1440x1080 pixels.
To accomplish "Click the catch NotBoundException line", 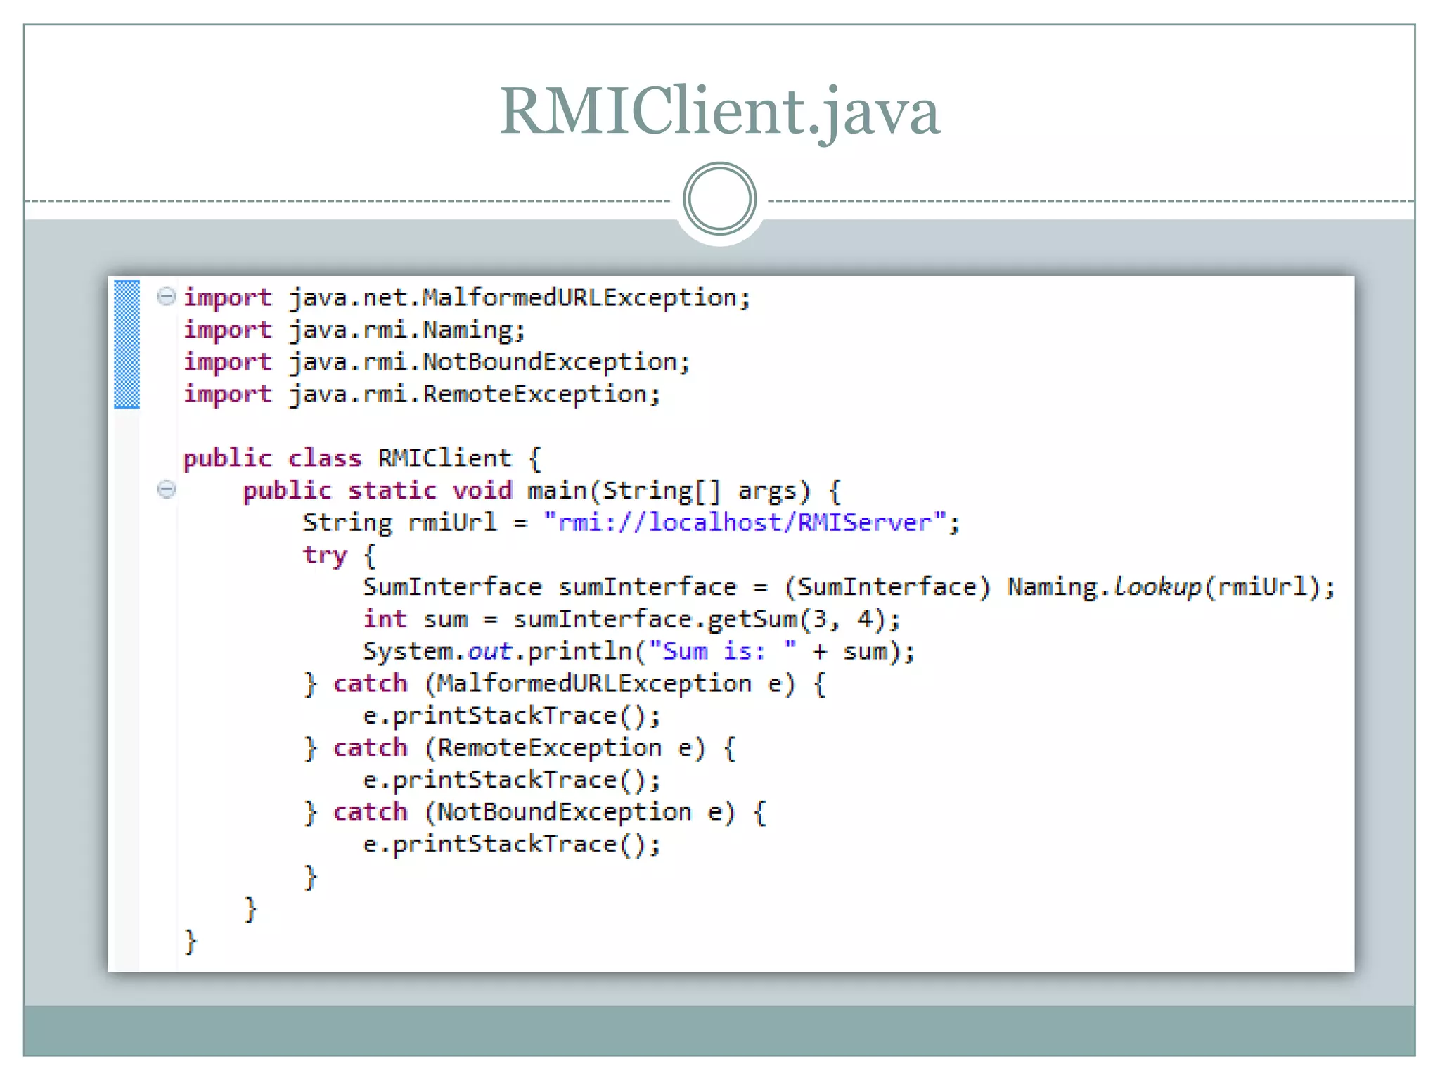I will [534, 812].
